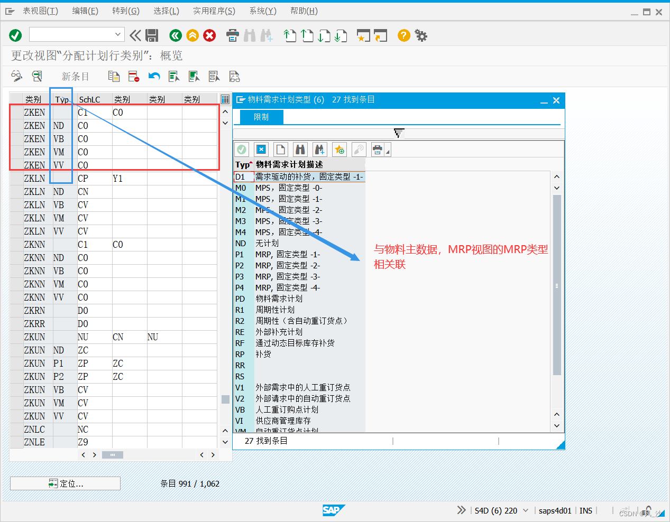Open the 实用程序 menu
This screenshot has height=522, width=670.
point(214,11)
